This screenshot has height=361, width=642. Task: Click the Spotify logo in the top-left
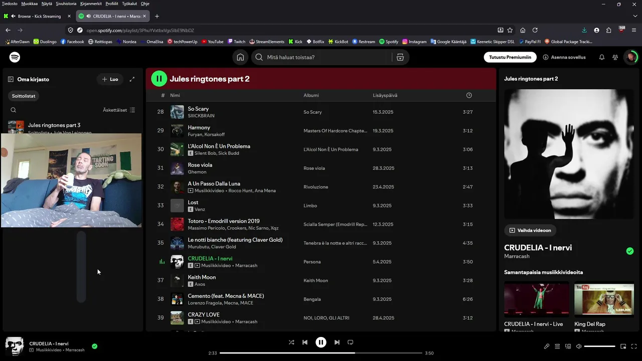coord(15,57)
